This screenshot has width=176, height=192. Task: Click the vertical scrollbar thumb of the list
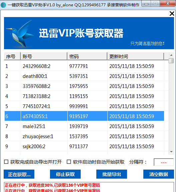[x=171, y=61]
